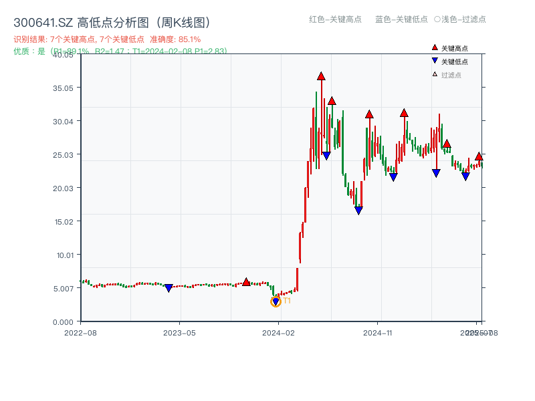Select the highest red key-high marker near 36
Viewport: 535px width, 401px height.
click(x=320, y=76)
